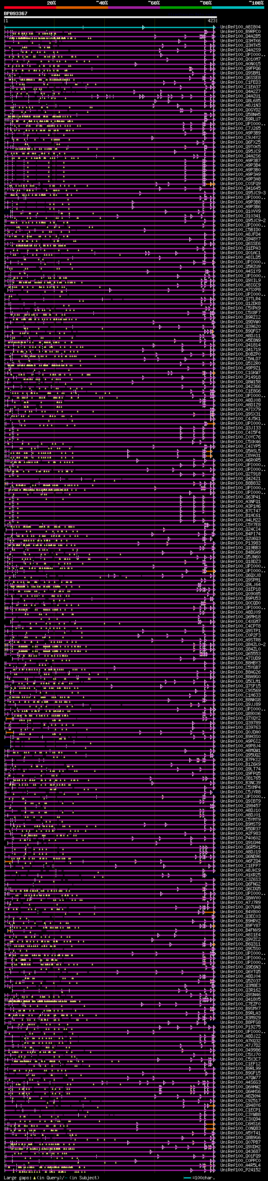Click the purple ~60% identity legend bar
This screenshot has height=1181, width=268.
coord(134,8)
